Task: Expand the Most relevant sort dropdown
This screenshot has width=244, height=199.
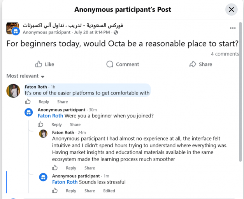Action: [25, 76]
